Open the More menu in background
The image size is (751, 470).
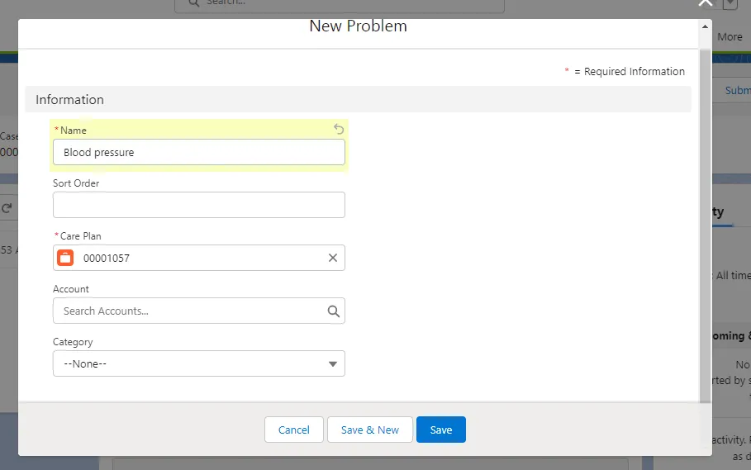point(730,37)
